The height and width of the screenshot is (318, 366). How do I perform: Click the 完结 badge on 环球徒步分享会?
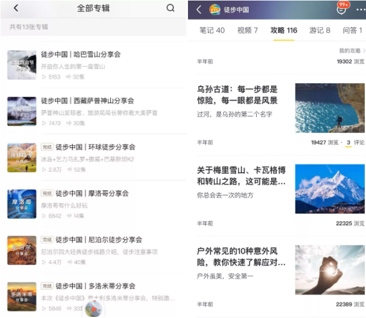pos(47,147)
